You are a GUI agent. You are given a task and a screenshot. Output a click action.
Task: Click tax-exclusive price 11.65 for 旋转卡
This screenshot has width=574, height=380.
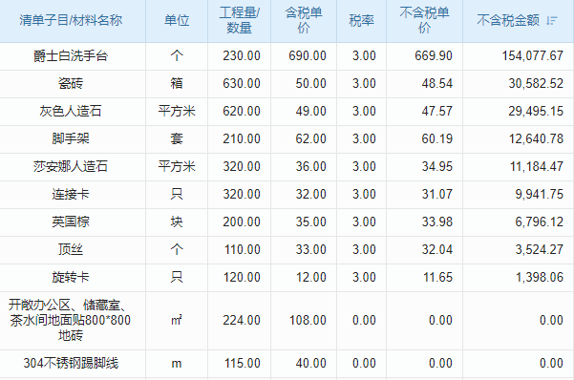pyautogui.click(x=437, y=277)
